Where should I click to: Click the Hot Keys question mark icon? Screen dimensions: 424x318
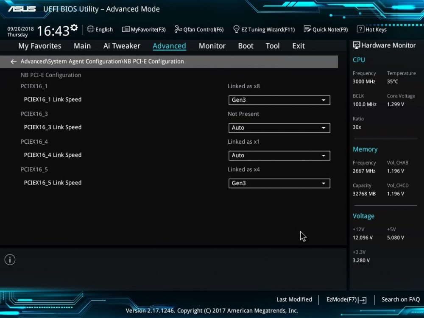tap(360, 29)
